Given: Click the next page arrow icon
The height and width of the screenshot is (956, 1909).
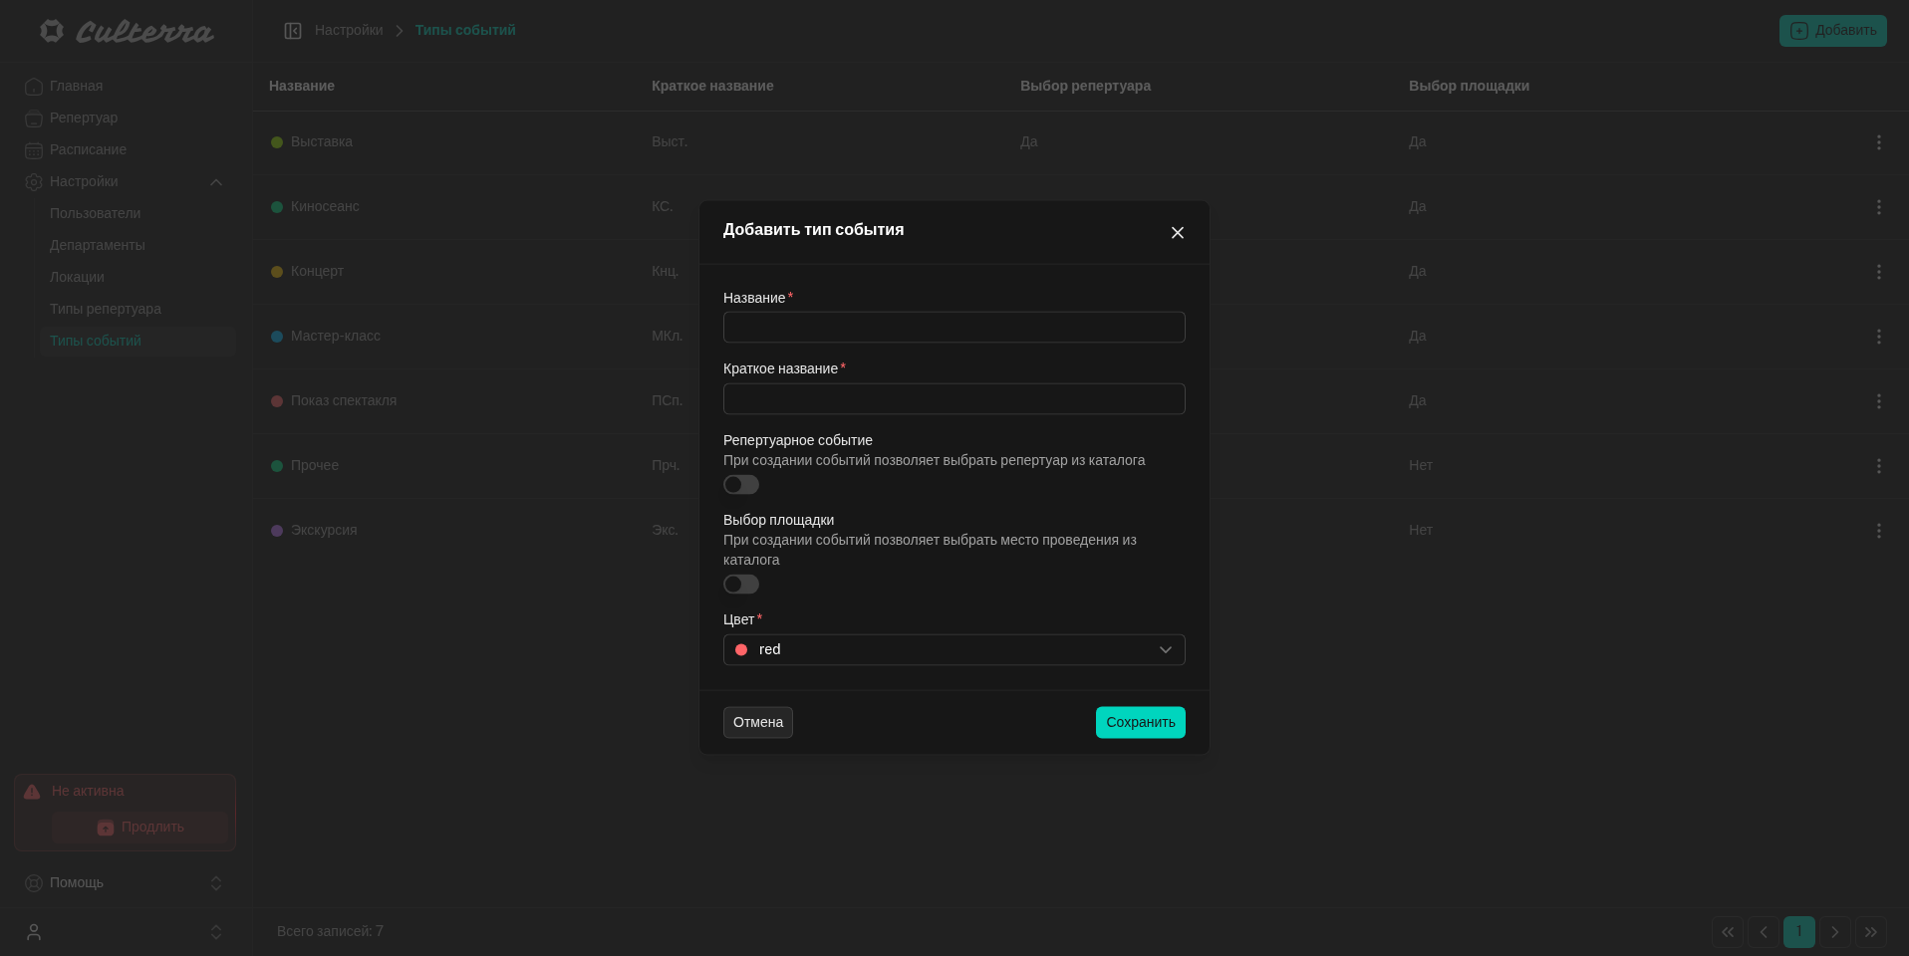Looking at the screenshot, I should click(1834, 932).
